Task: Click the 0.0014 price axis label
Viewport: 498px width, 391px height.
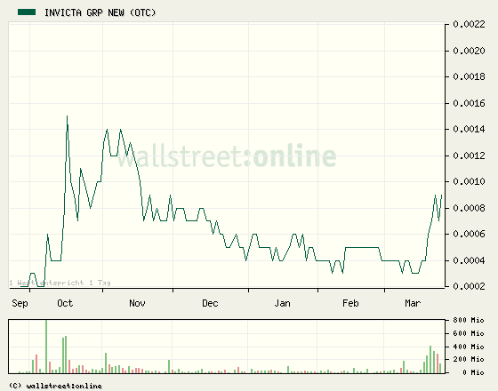Action: coord(470,129)
